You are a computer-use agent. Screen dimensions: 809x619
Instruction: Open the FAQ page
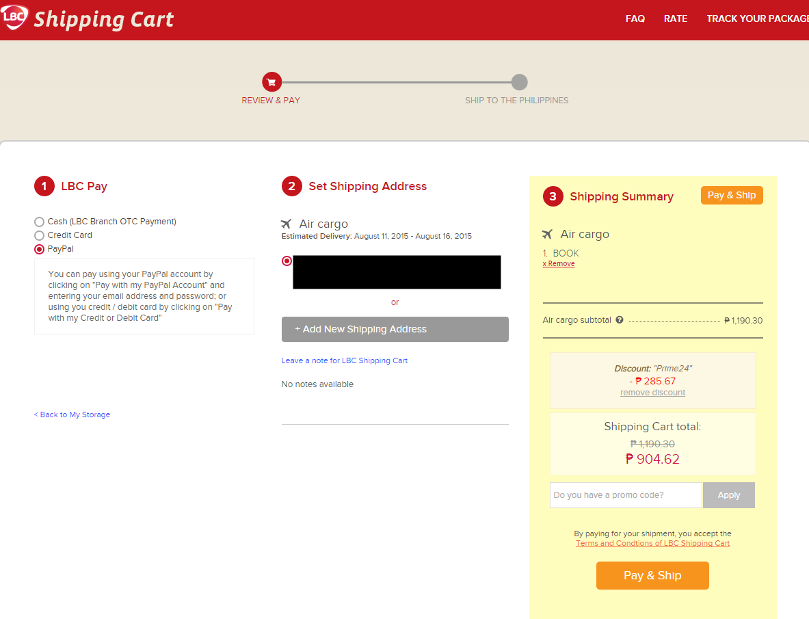coord(635,18)
